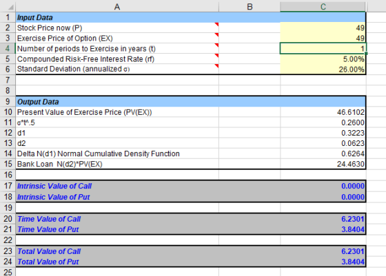
Task: Select column B header
Action: [250, 7]
